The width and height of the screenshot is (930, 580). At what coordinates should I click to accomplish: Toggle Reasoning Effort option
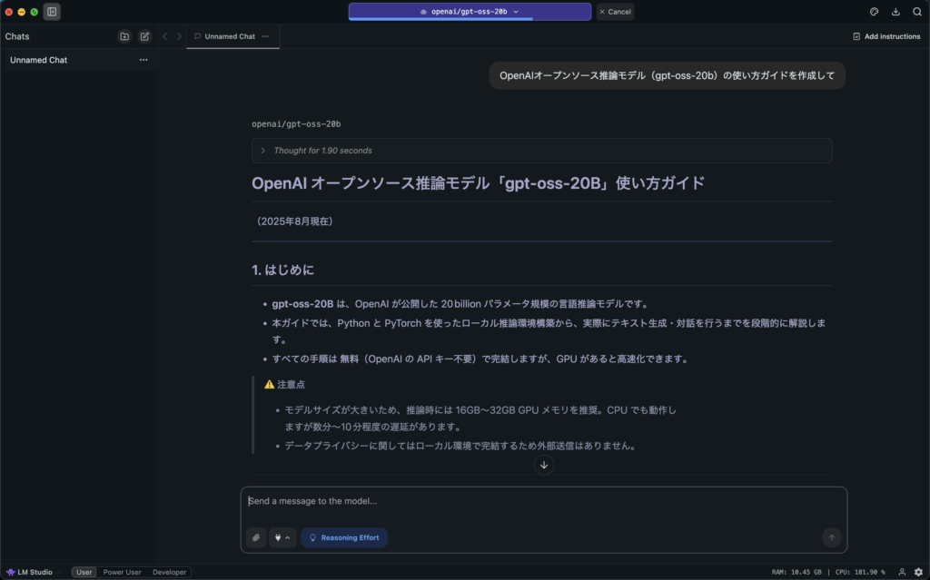[x=344, y=537]
